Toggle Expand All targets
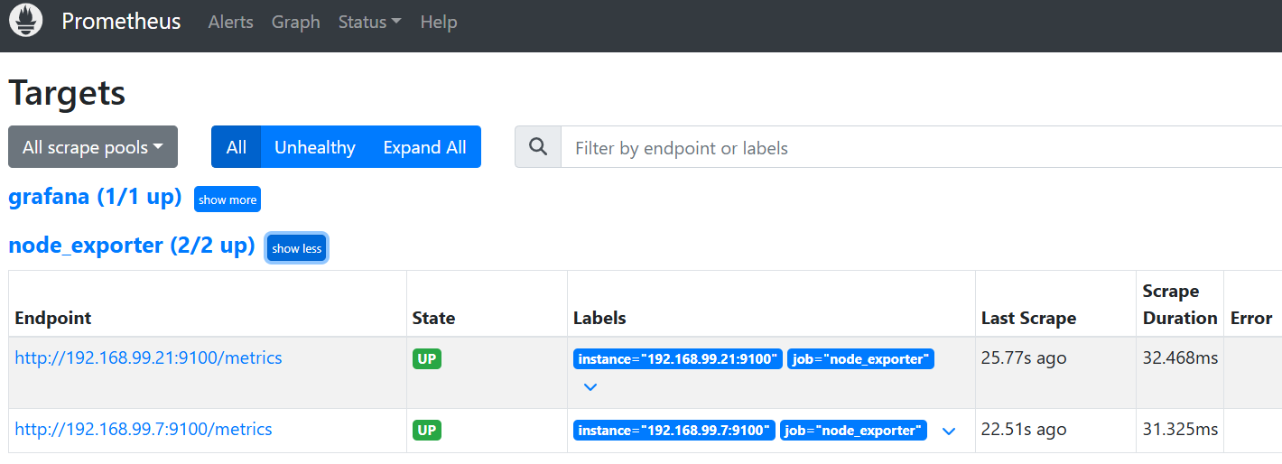The height and width of the screenshot is (464, 1282). click(x=425, y=147)
